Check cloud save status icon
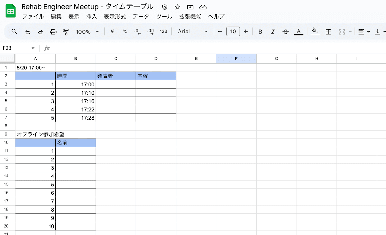The height and width of the screenshot is (235, 386). (x=203, y=7)
